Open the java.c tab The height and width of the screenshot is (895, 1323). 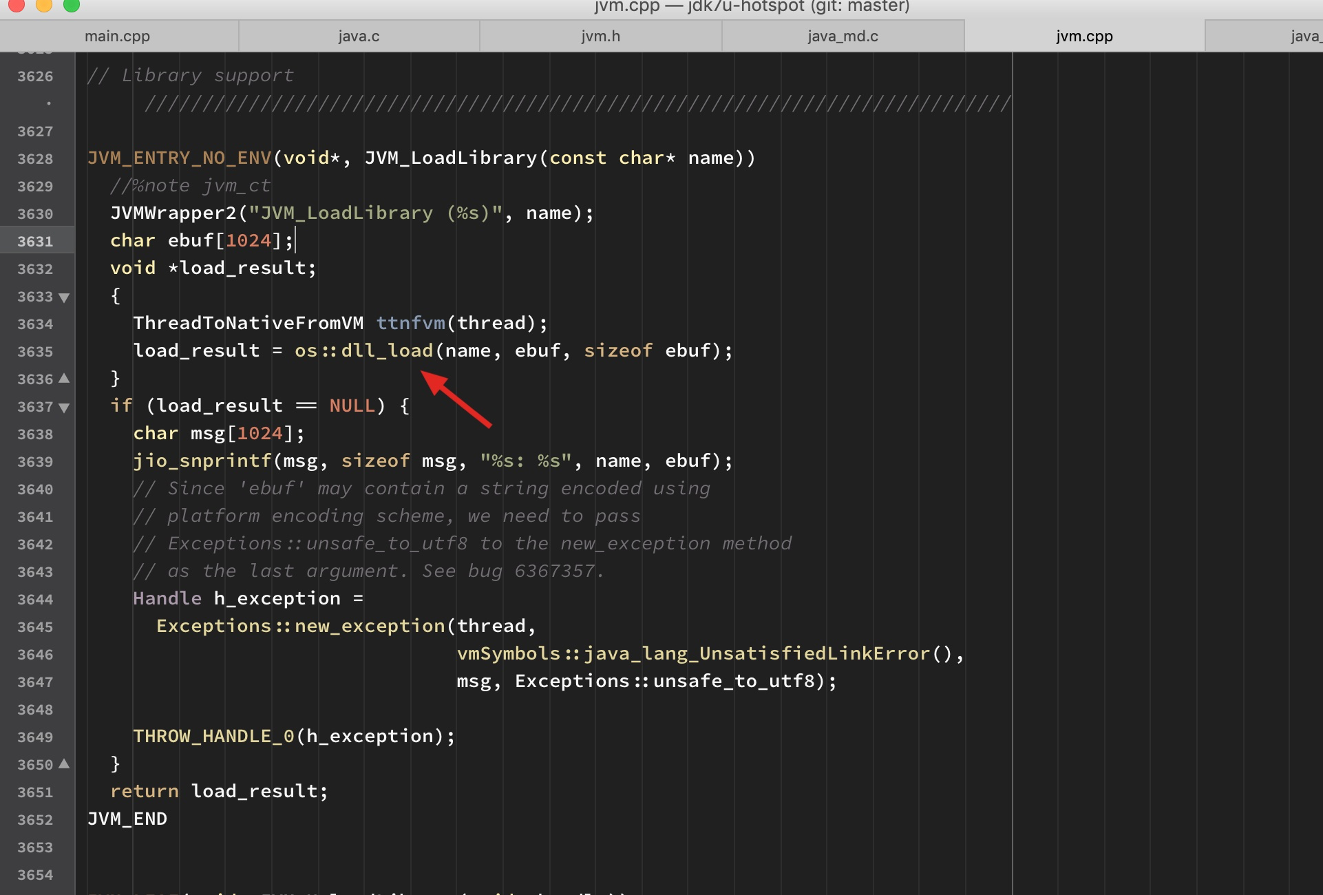[359, 36]
